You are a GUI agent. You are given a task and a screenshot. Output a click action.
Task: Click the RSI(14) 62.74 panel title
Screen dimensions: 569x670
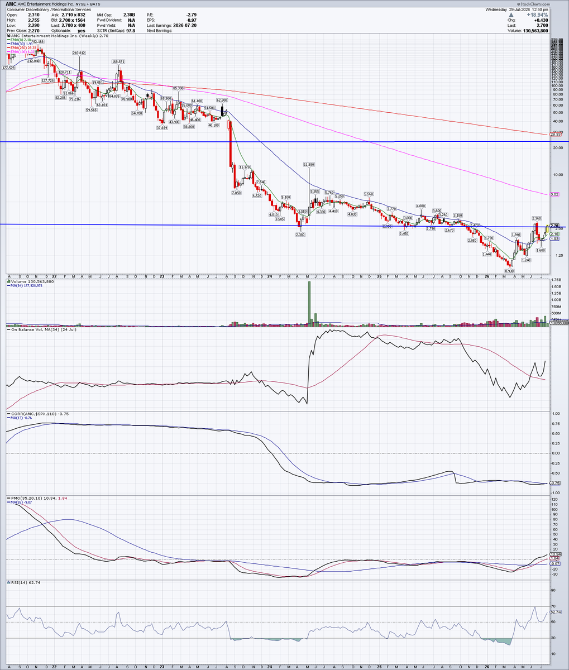[x=23, y=582]
